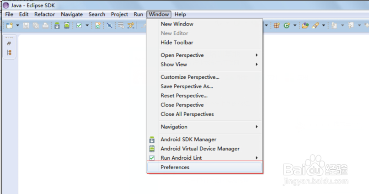Expand the Show View submenu
The height and width of the screenshot is (194, 369).
pyautogui.click(x=174, y=65)
